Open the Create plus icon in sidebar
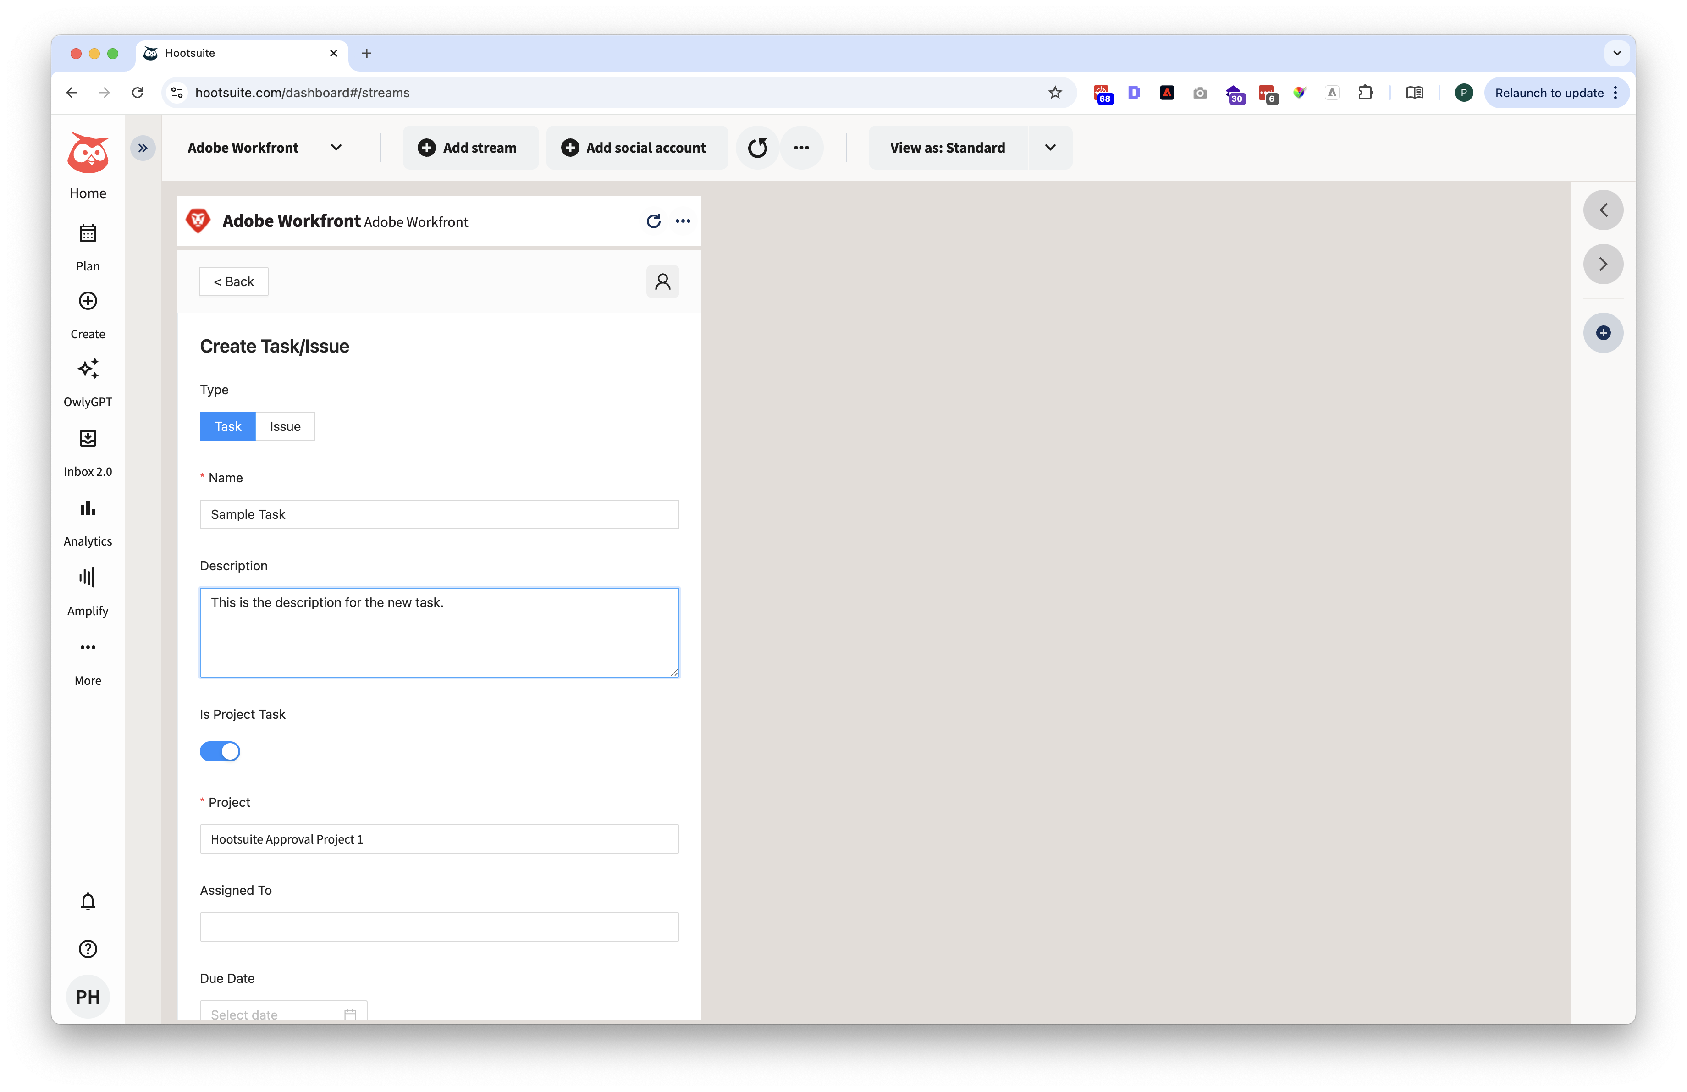Viewport: 1687px width, 1092px height. (88, 301)
